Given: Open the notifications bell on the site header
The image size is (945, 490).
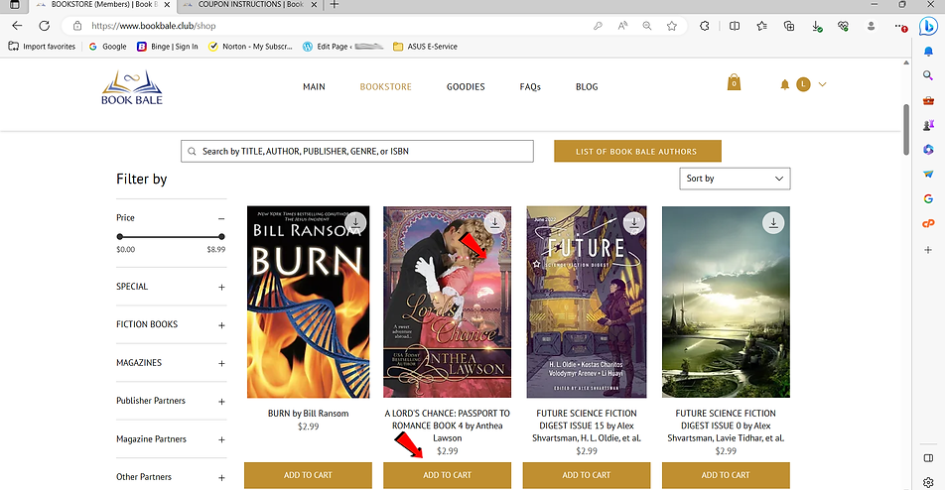Looking at the screenshot, I should [x=784, y=85].
